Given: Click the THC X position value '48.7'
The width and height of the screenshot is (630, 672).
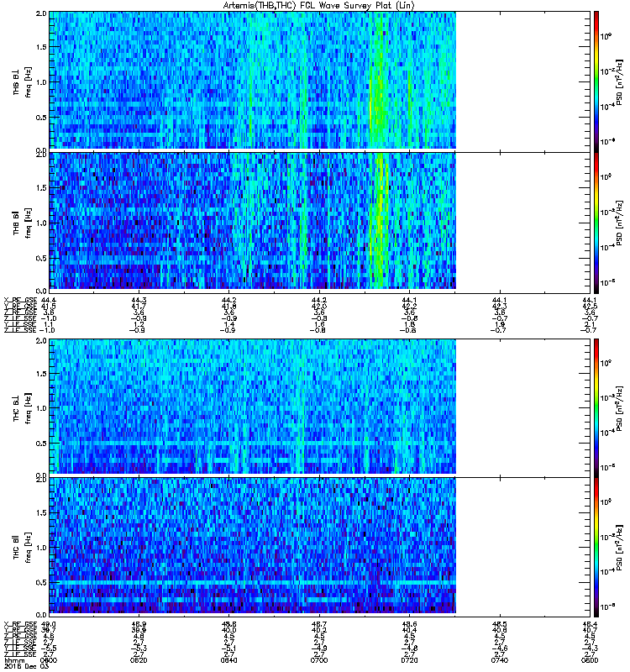Looking at the screenshot, I should coord(319,624).
